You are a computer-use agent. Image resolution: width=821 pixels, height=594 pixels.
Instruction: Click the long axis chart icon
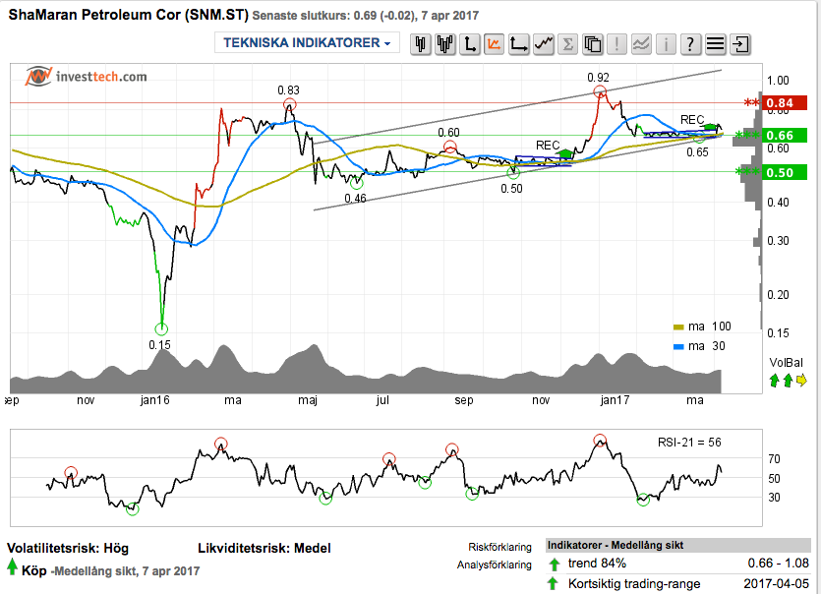(518, 44)
